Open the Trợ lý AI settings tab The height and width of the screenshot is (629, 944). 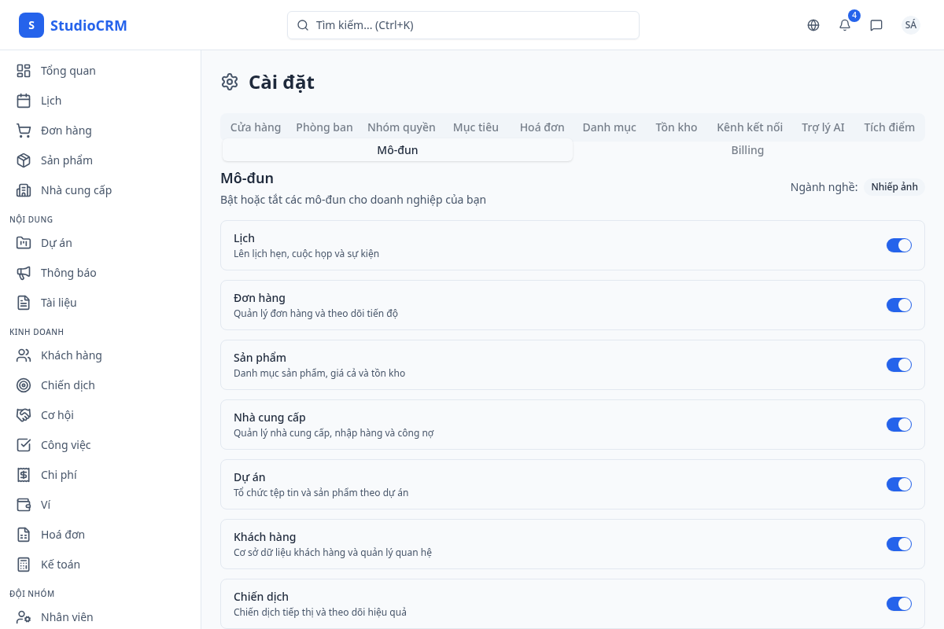[x=823, y=127]
